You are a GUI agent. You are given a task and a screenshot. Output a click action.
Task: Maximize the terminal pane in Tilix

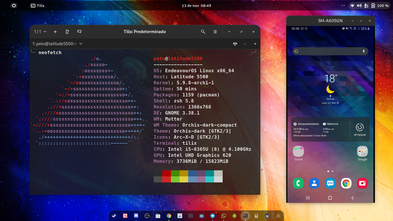click(245, 44)
